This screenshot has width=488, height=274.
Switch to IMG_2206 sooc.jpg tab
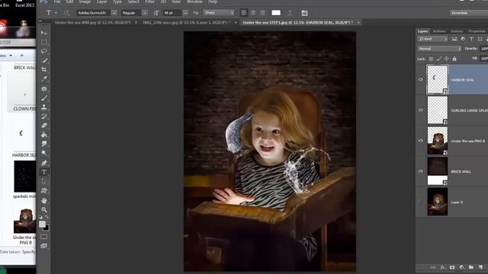[x=186, y=23]
